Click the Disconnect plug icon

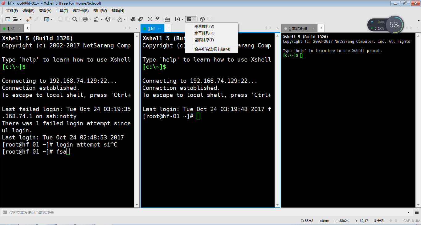pyautogui.click(x=36, y=19)
